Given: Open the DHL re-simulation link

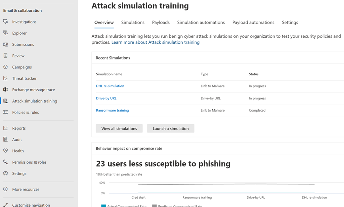Looking at the screenshot, I should click(110, 86).
